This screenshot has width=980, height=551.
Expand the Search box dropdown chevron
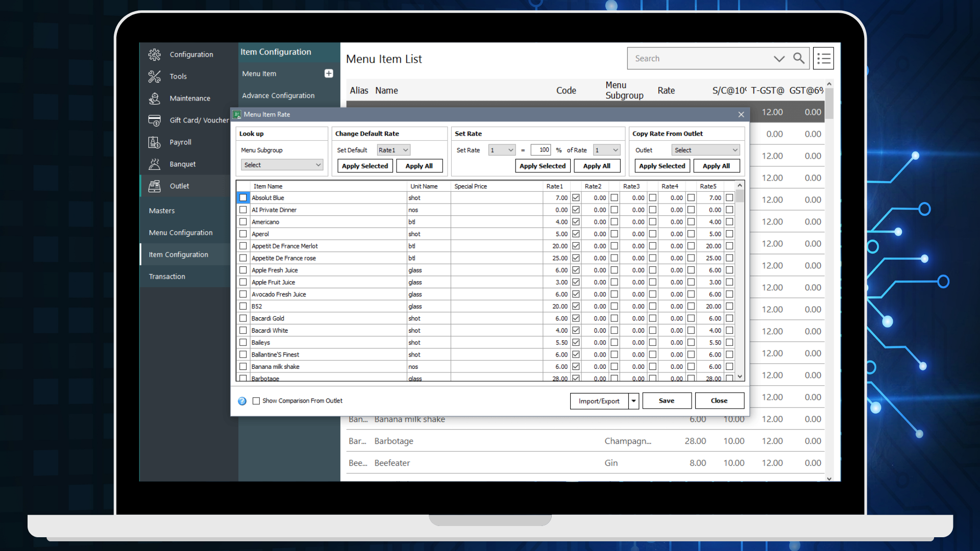(779, 59)
